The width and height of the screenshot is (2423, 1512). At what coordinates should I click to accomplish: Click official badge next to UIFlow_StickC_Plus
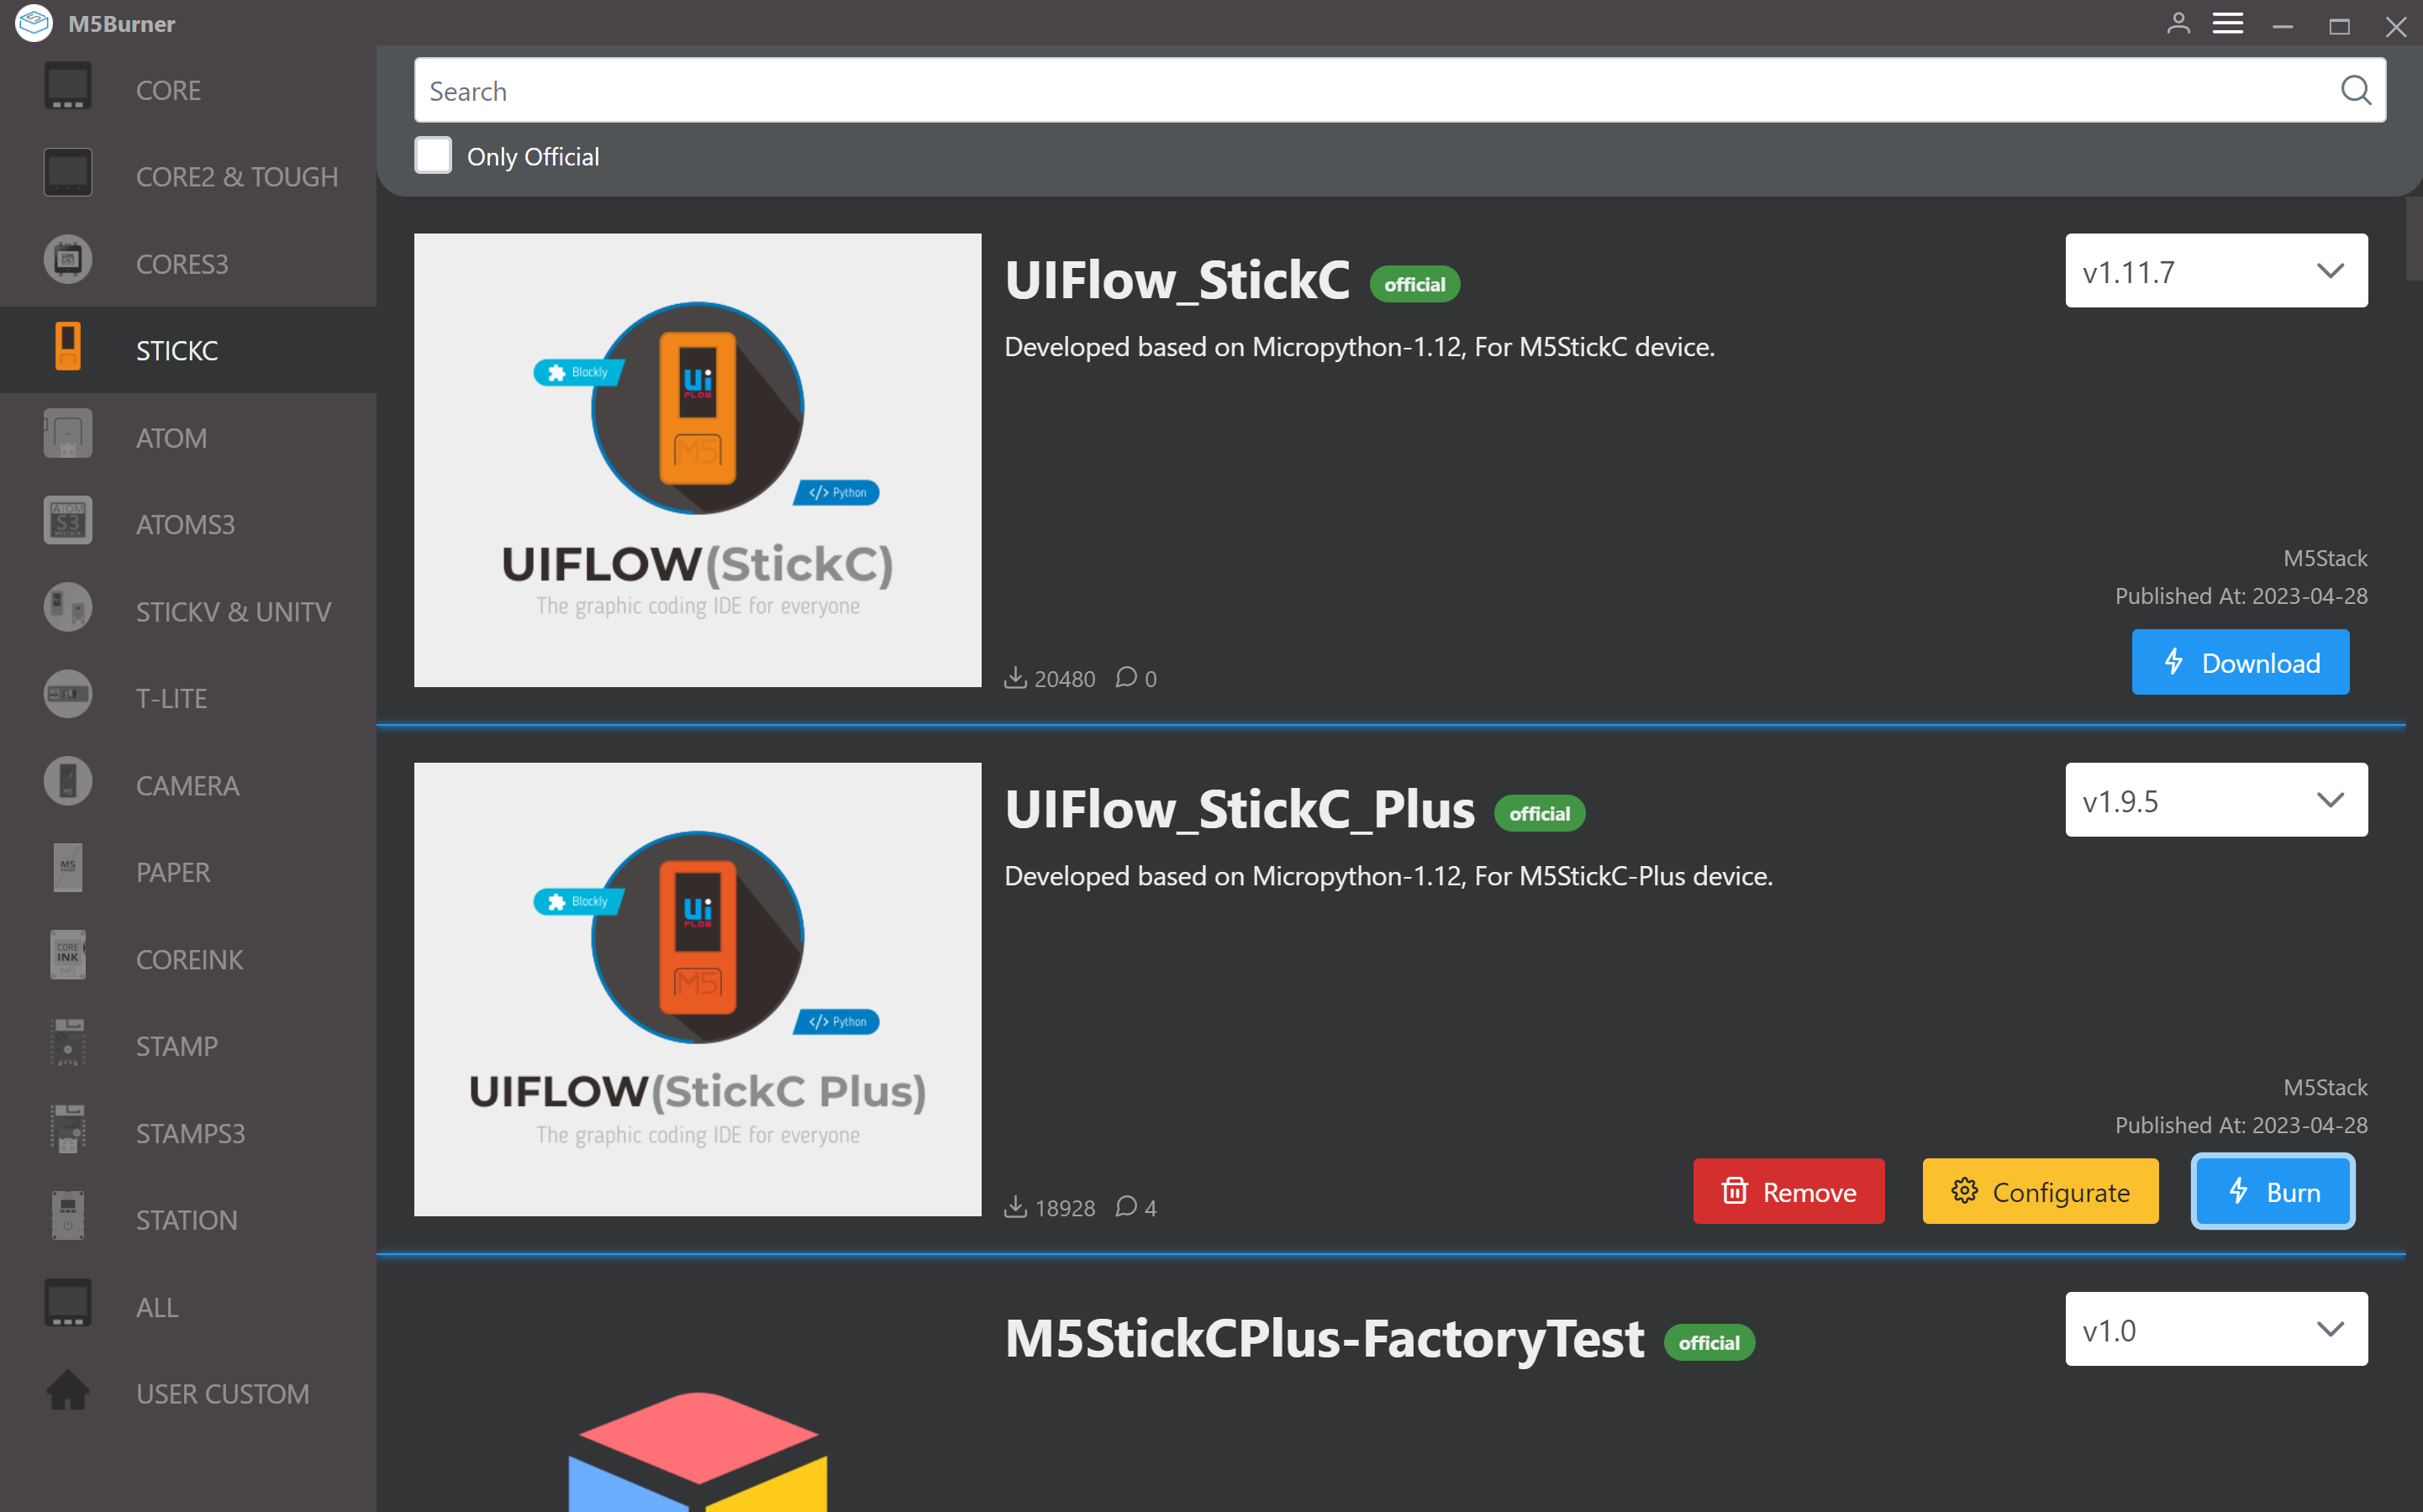(1539, 813)
